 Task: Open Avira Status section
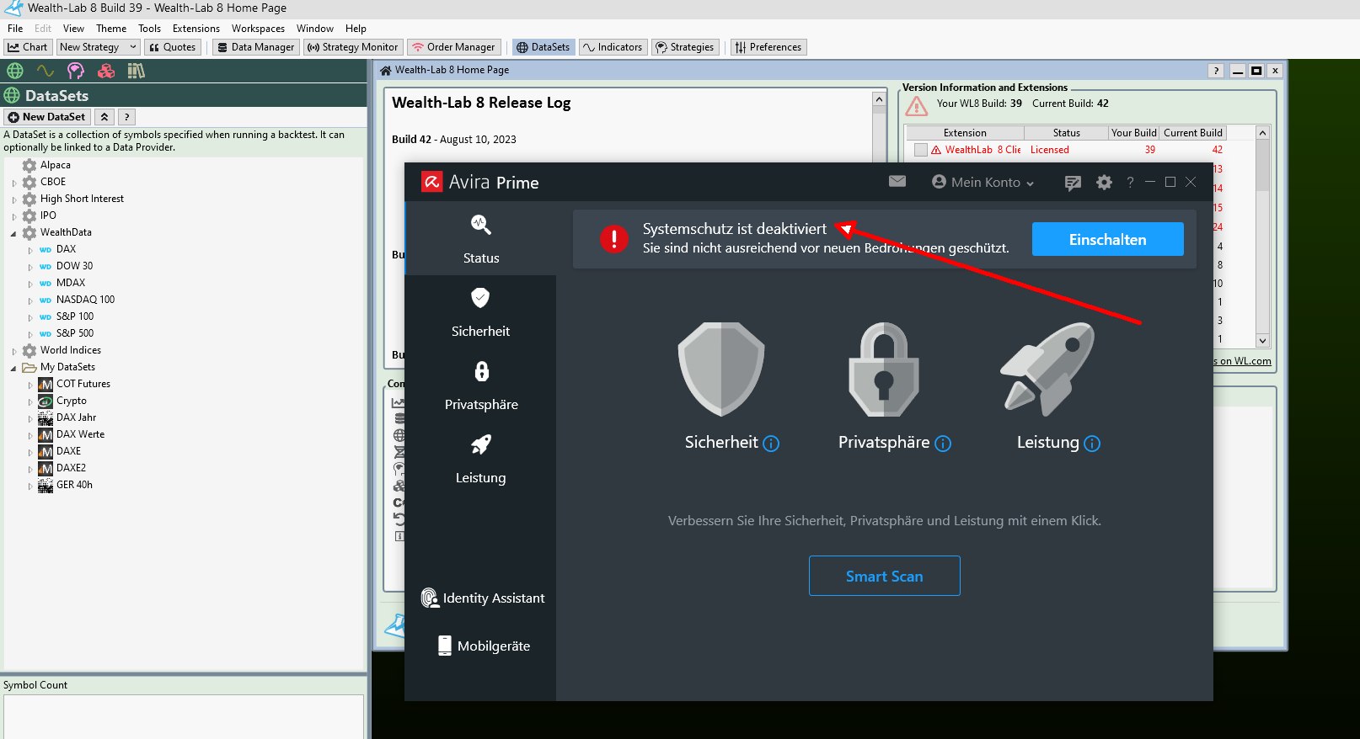pos(481,238)
